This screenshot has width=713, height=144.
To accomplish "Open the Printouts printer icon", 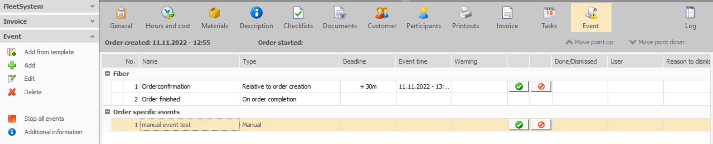I will 466,13.
